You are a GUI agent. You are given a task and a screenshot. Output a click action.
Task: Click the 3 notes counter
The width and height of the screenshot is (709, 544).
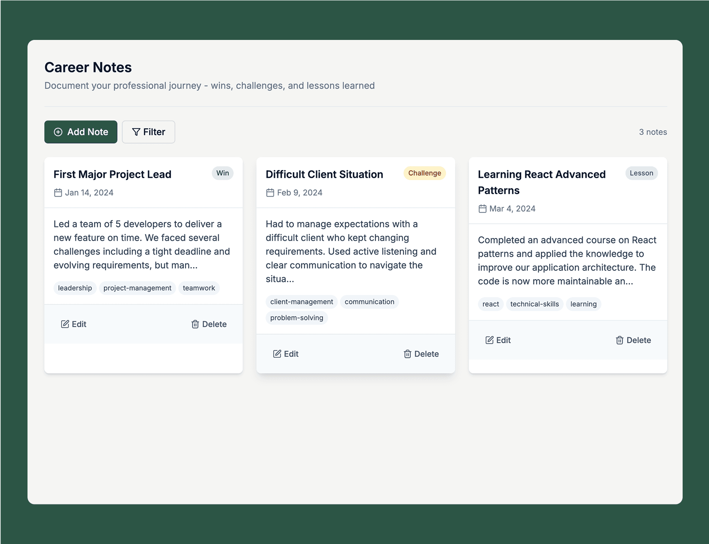coord(653,132)
